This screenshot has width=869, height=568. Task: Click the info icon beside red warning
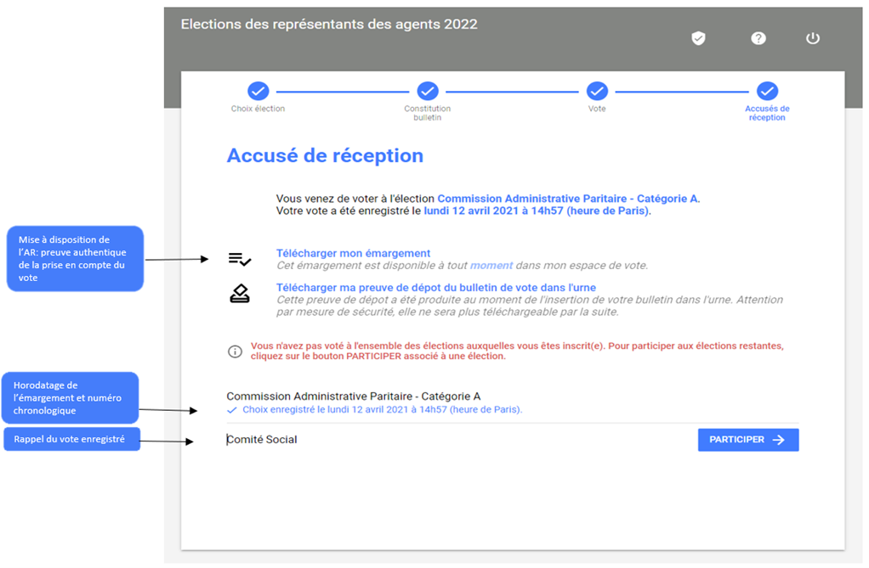pos(235,351)
